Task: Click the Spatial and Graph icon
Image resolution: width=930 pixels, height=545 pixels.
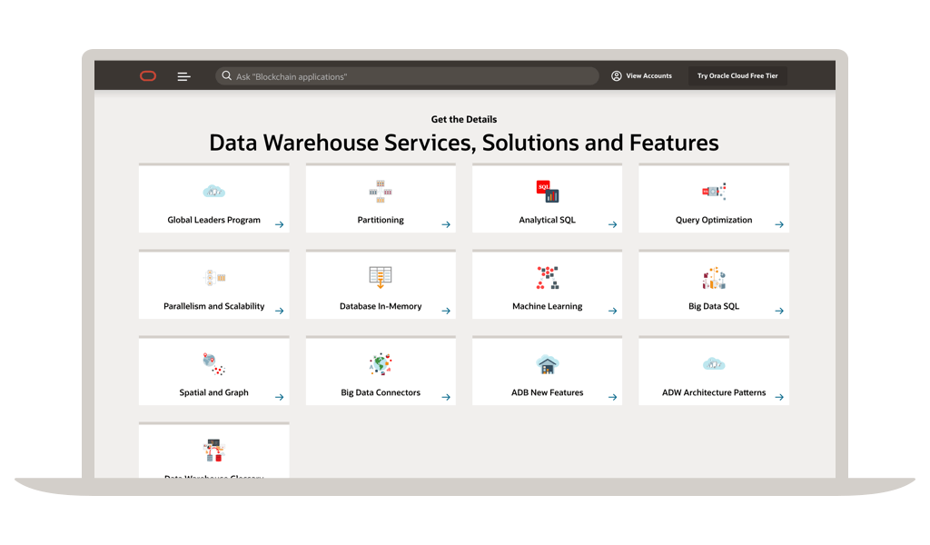Action: click(x=213, y=363)
